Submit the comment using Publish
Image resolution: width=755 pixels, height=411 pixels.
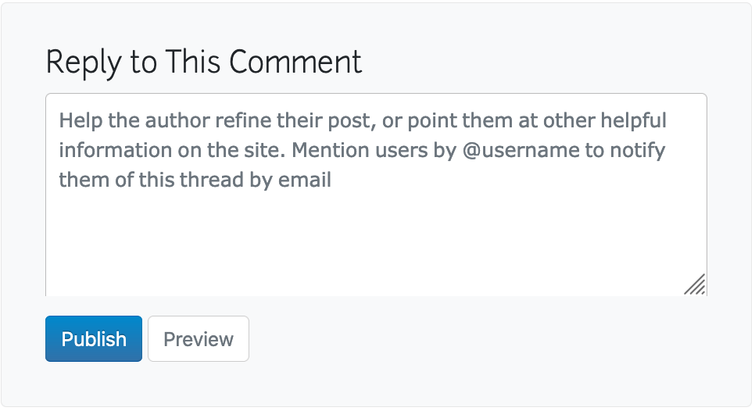94,339
